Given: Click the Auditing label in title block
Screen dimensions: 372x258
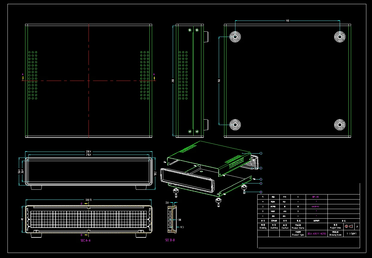Looking at the screenshot, I should click(x=274, y=228).
